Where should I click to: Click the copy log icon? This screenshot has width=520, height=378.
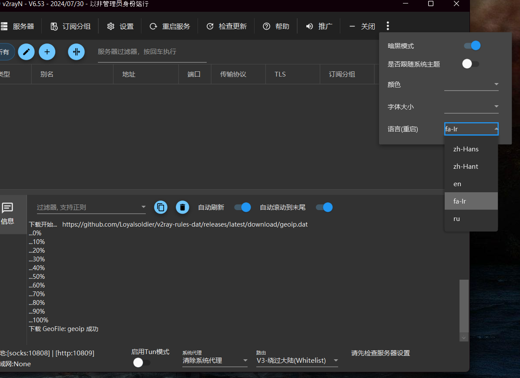tap(161, 207)
